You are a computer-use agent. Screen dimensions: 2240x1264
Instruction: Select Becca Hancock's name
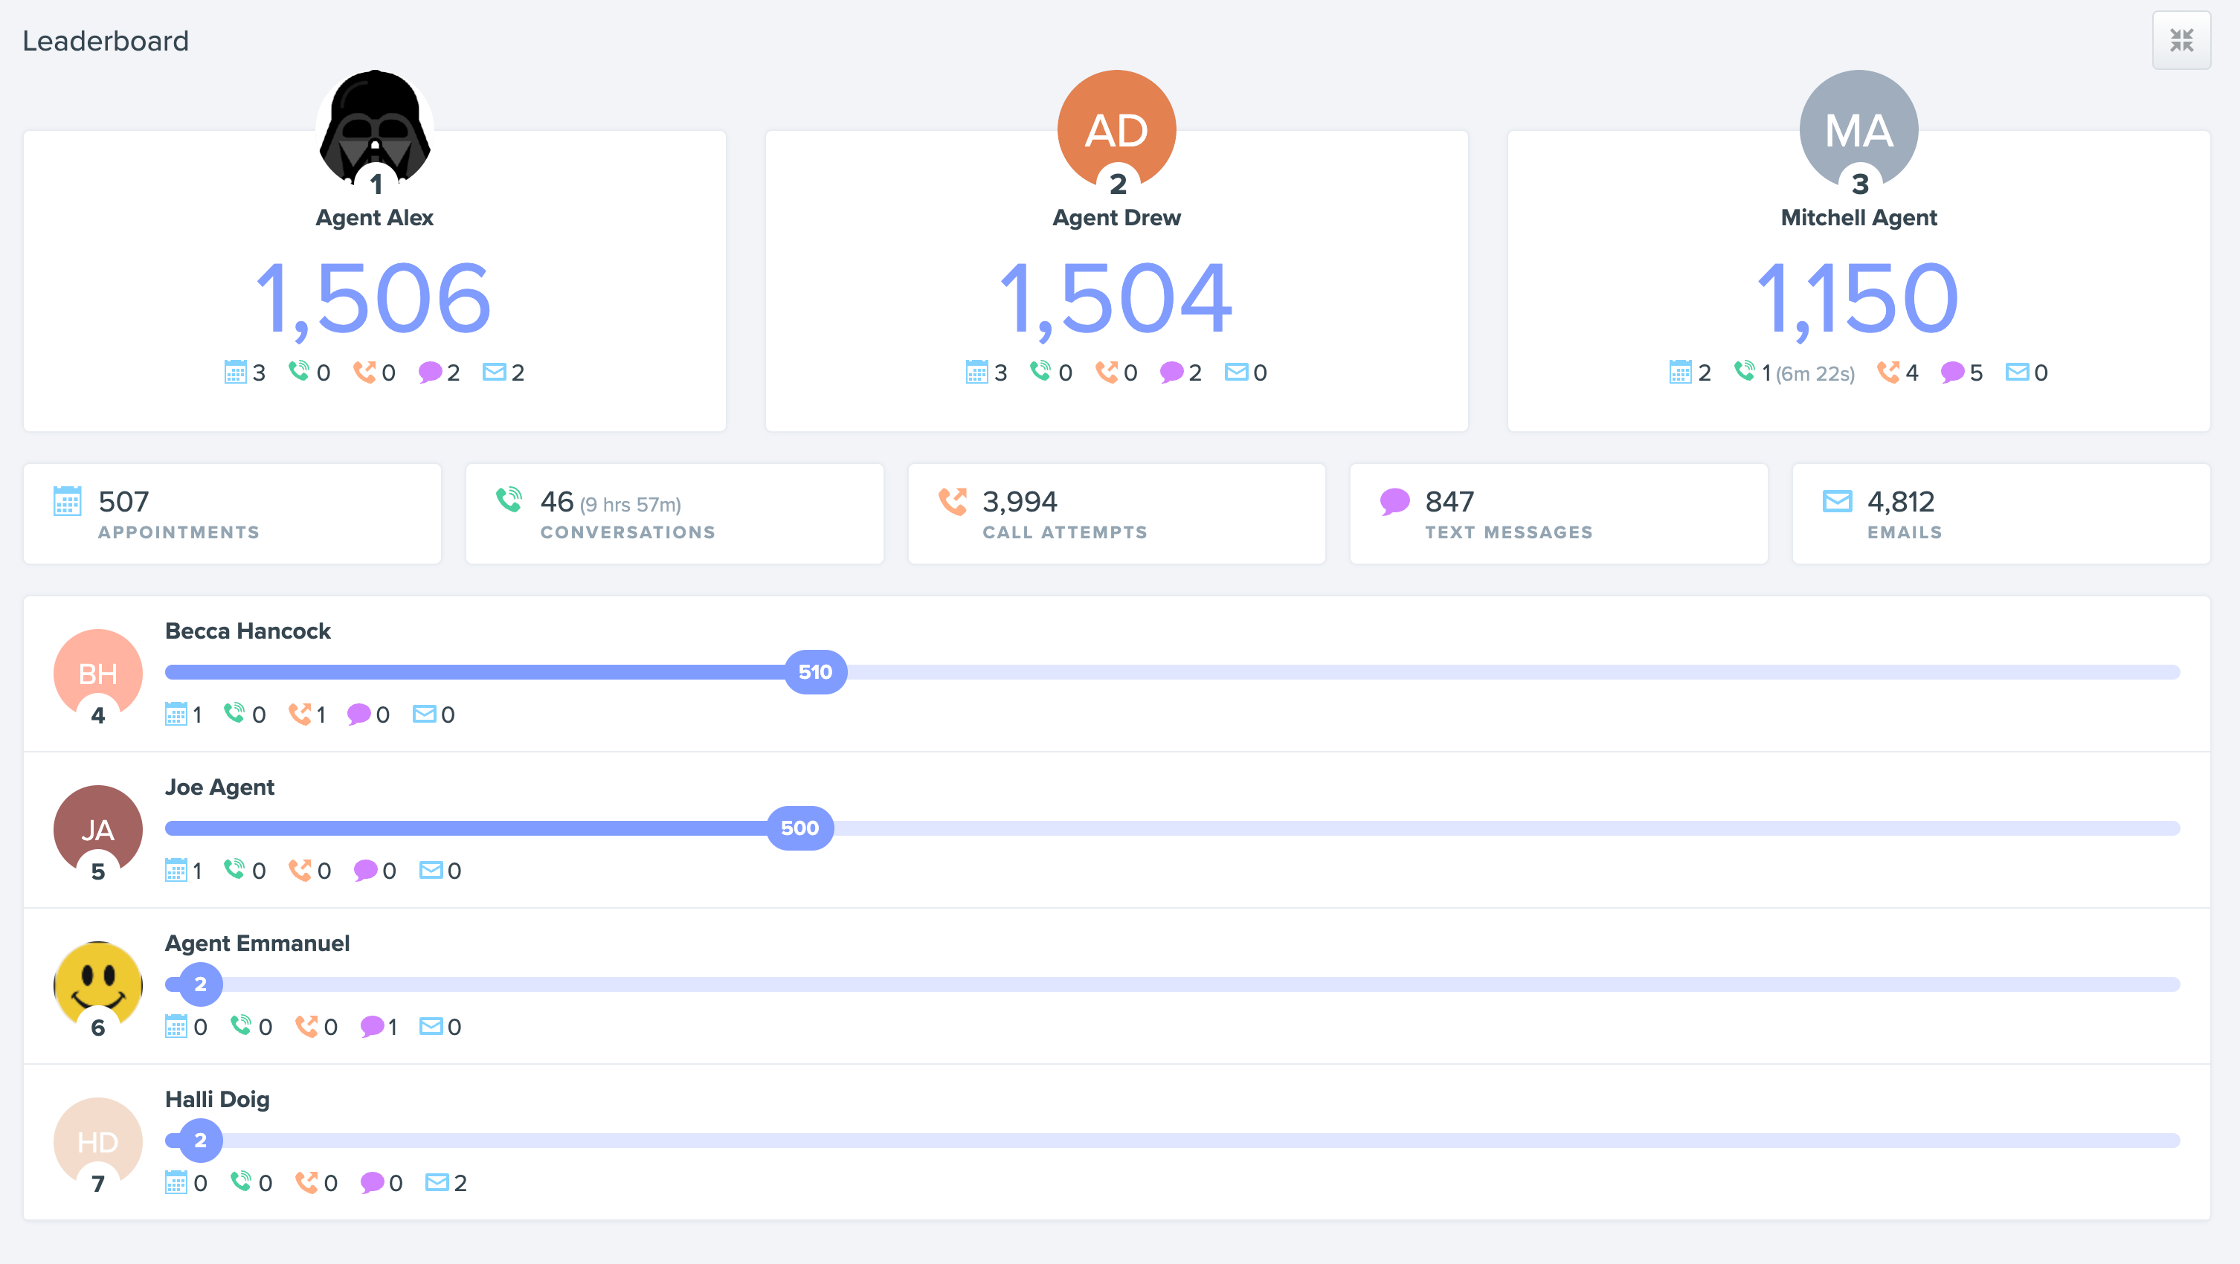[248, 631]
